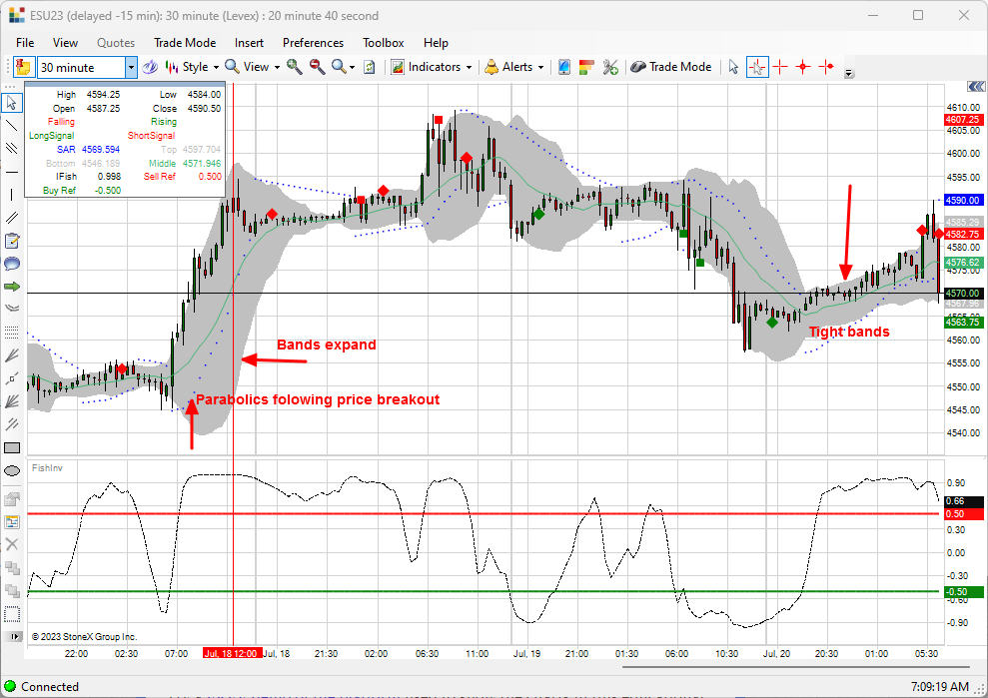Expand the Alerts dropdown menu
The width and height of the screenshot is (988, 698).
[x=515, y=67]
